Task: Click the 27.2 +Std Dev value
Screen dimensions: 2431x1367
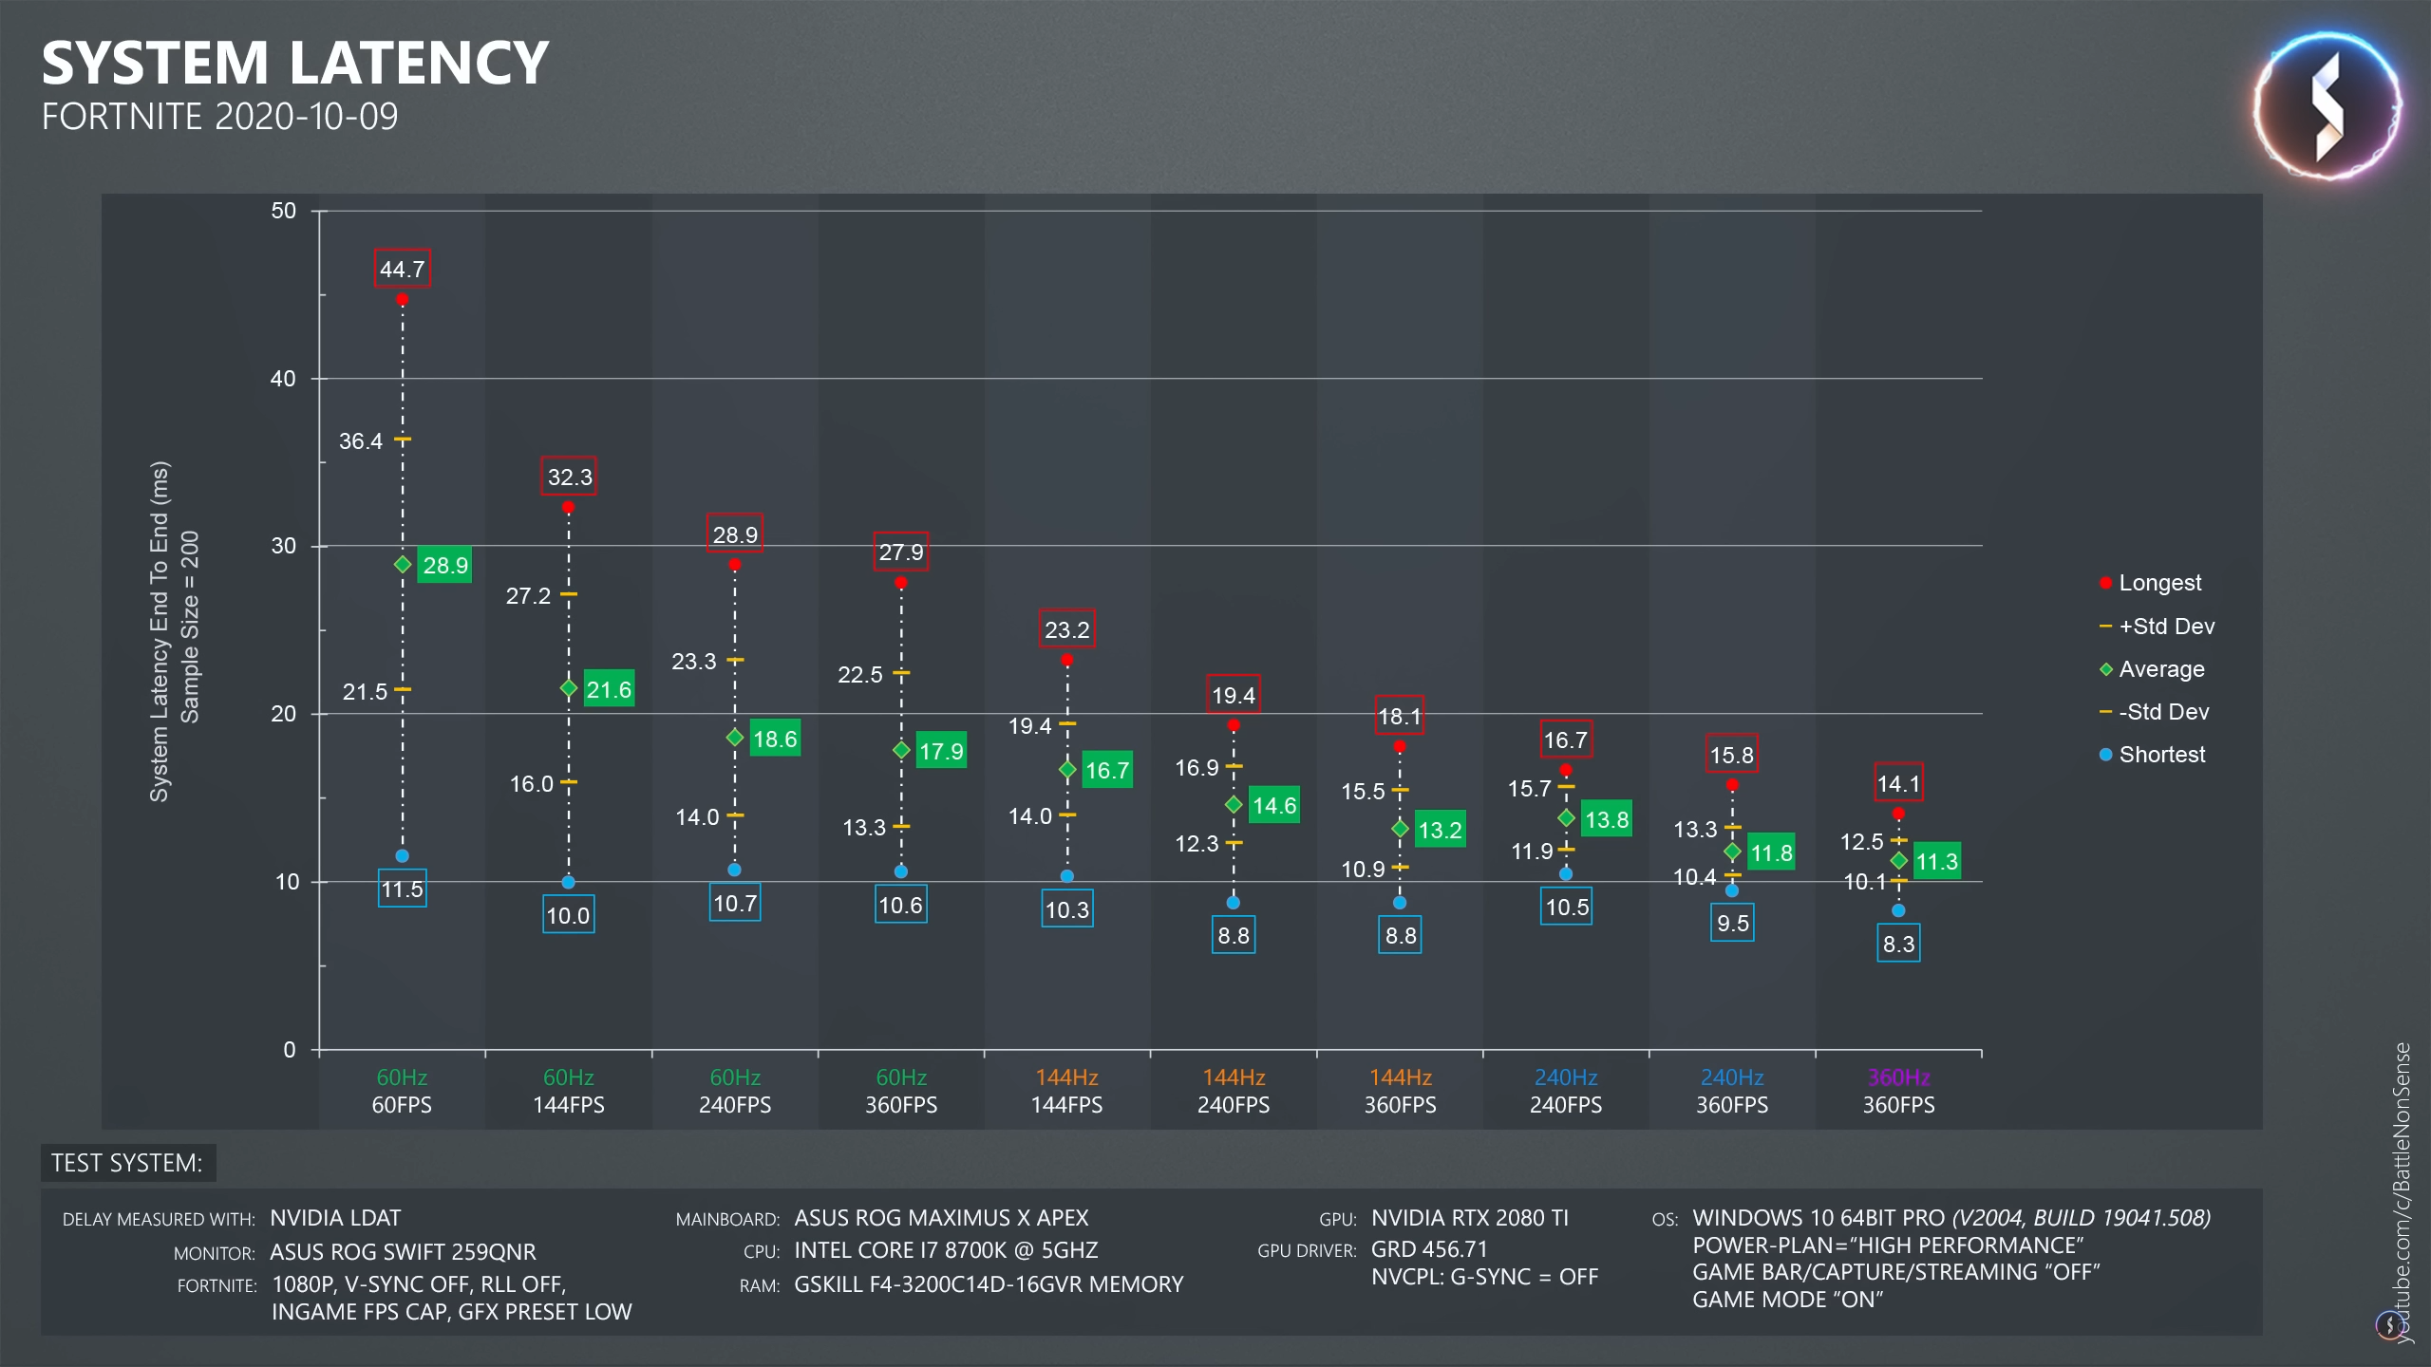Action: [x=528, y=596]
